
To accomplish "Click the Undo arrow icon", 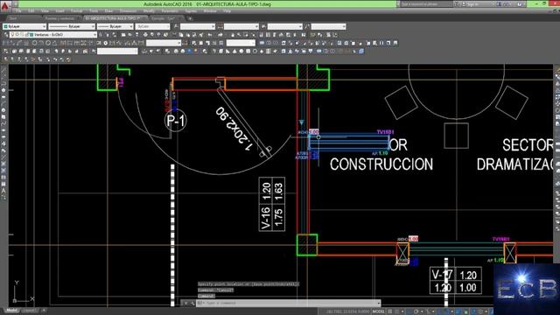I will click(x=210, y=35).
